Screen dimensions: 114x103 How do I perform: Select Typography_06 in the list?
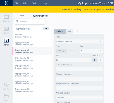pos(32,90)
